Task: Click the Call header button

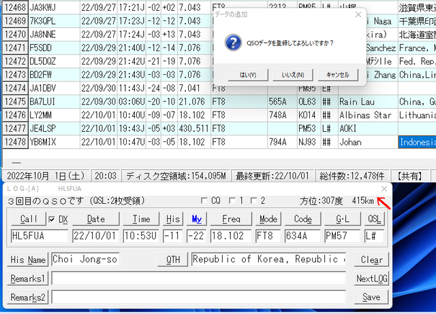Action: click(29, 219)
